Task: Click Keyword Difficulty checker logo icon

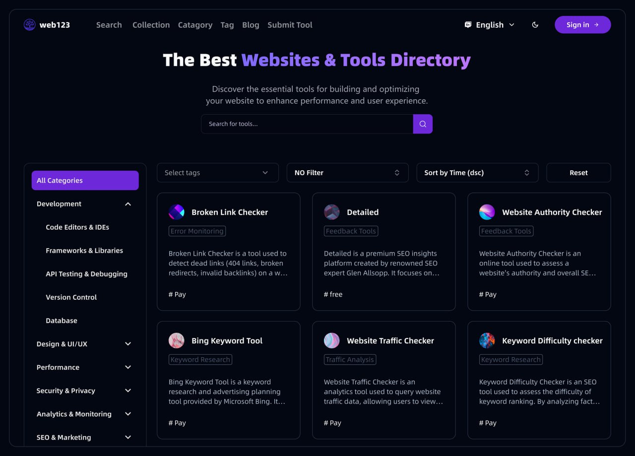Action: click(487, 341)
